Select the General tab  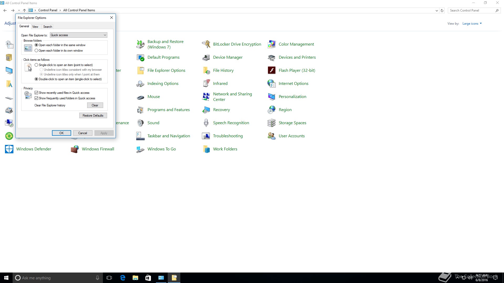pos(24,26)
